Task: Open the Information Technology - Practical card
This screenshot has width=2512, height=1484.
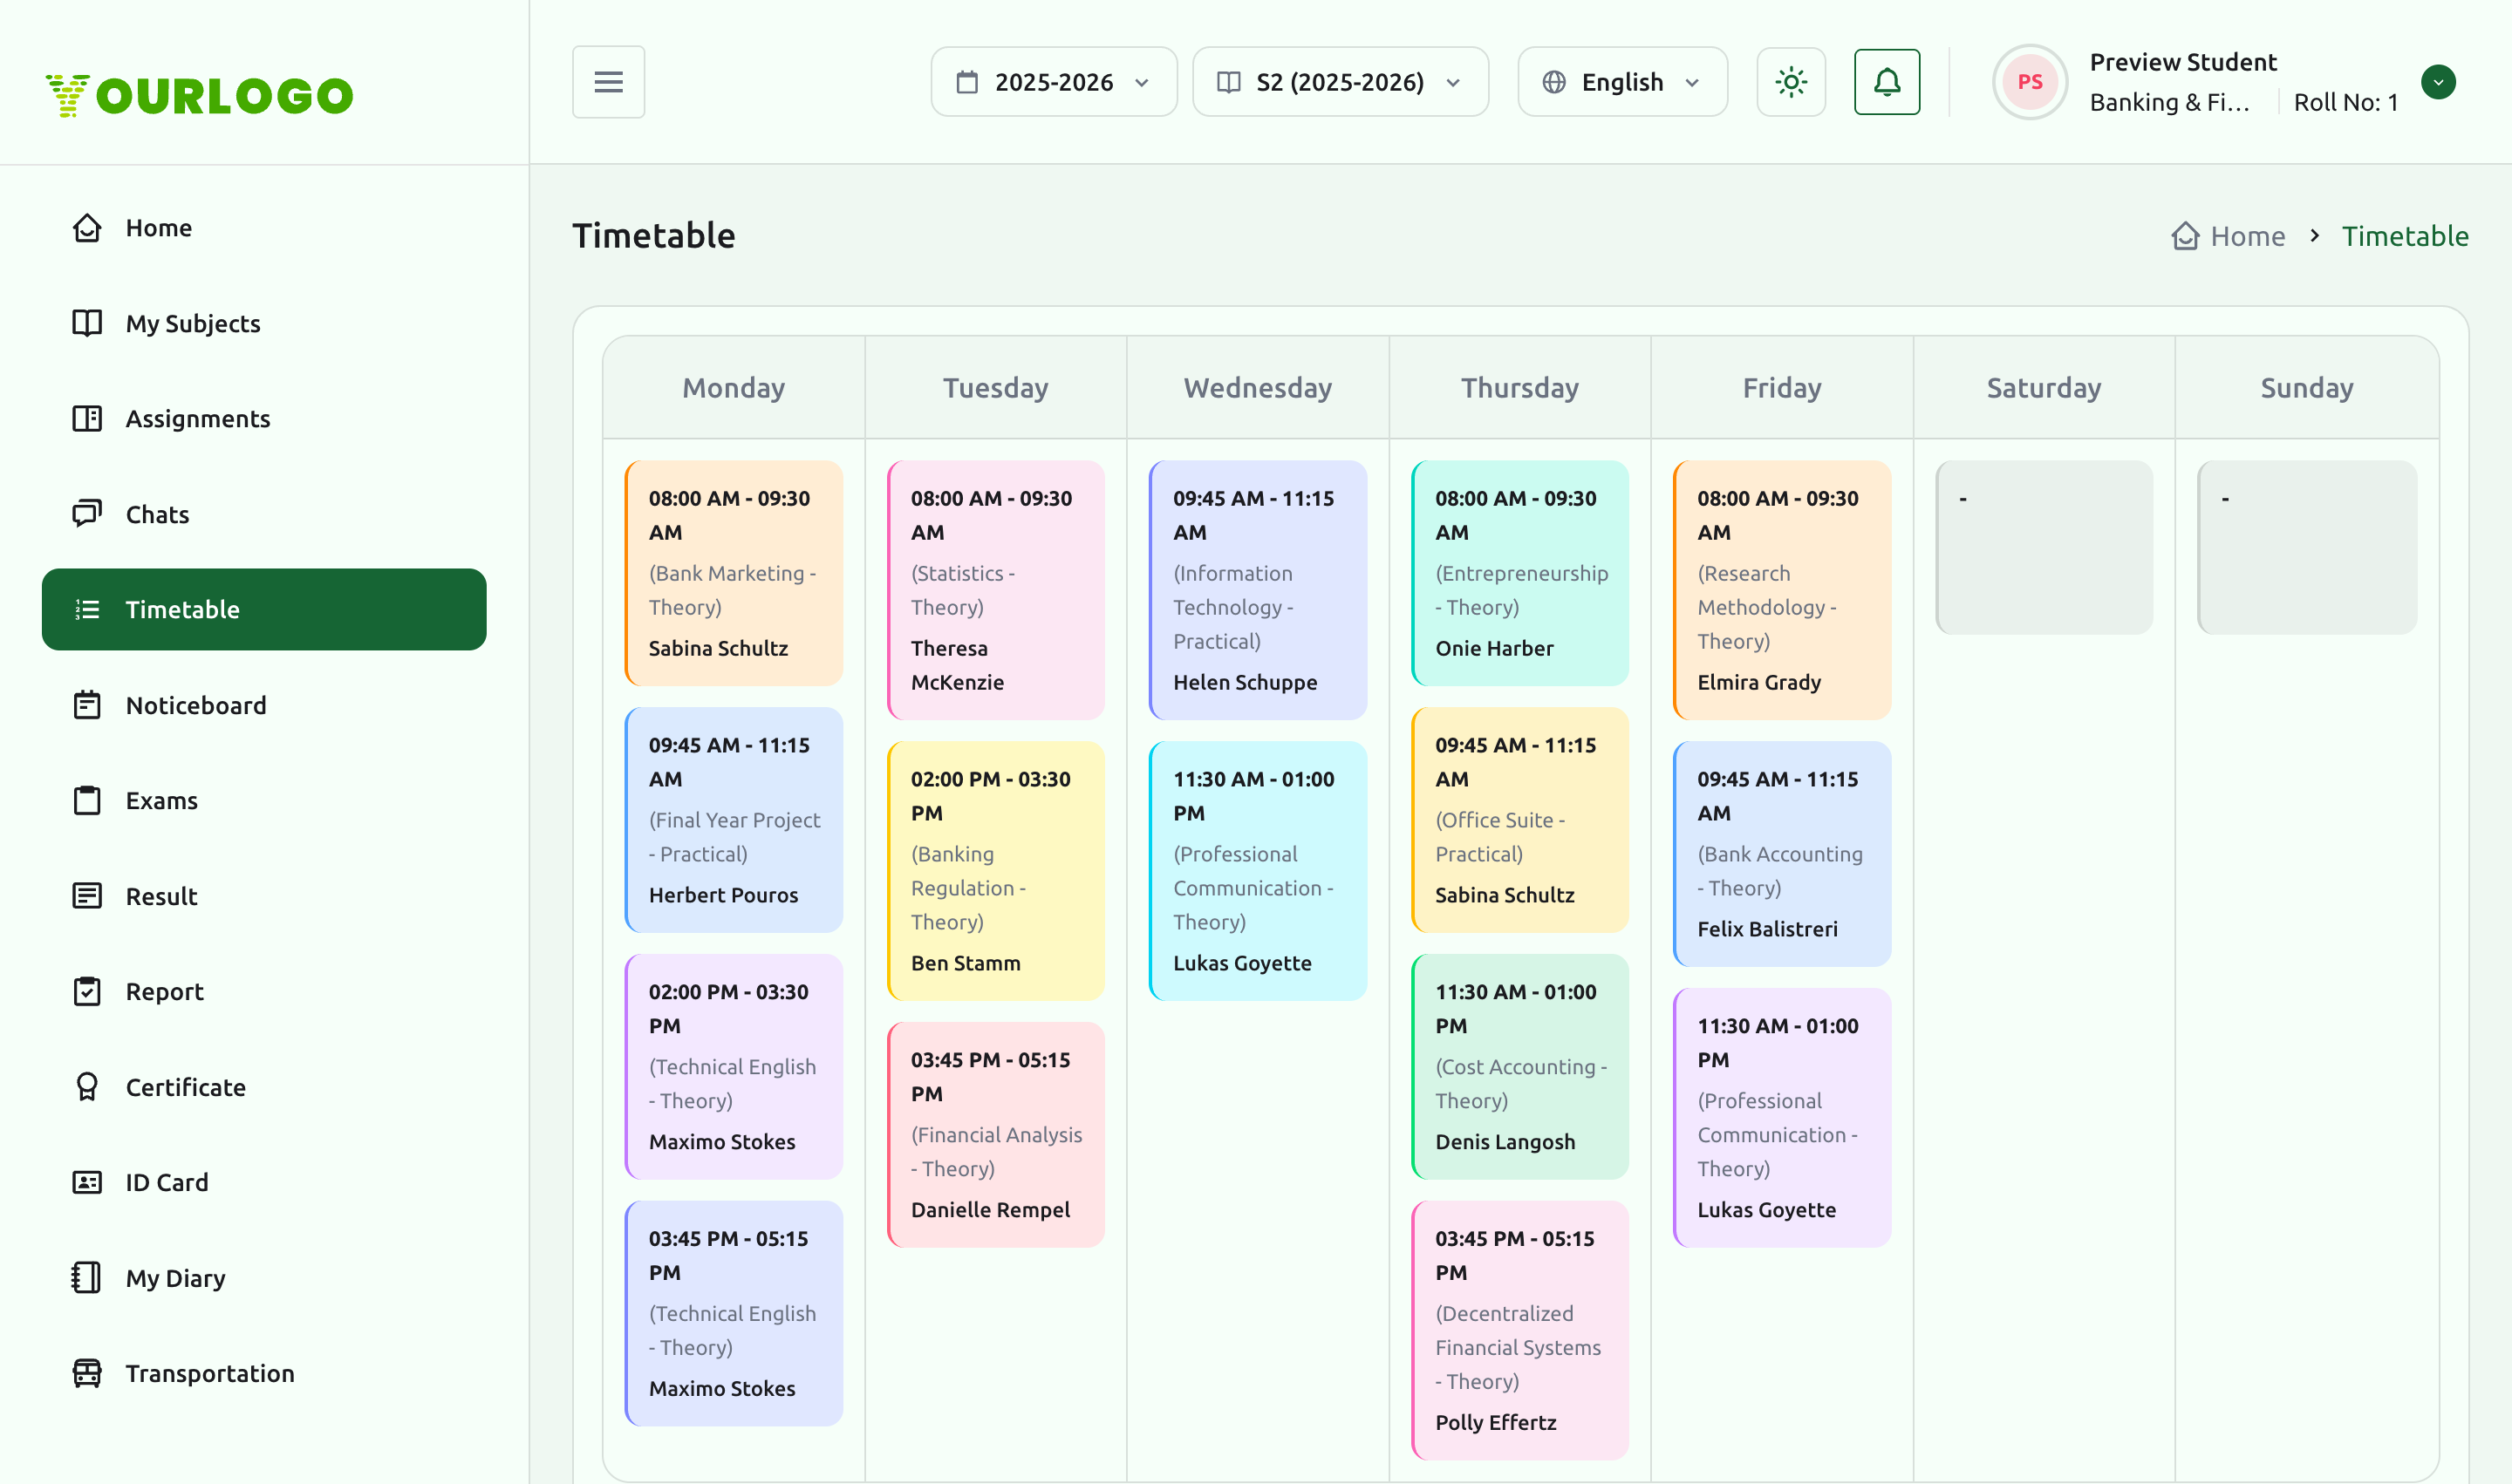Action: [1258, 590]
